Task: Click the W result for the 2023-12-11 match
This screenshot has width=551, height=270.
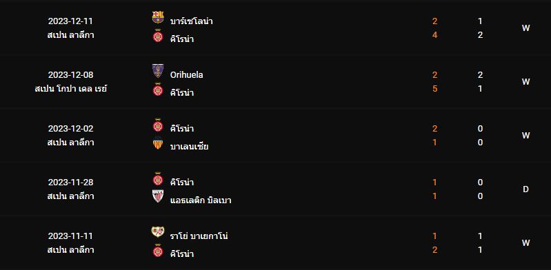Action: (525, 28)
